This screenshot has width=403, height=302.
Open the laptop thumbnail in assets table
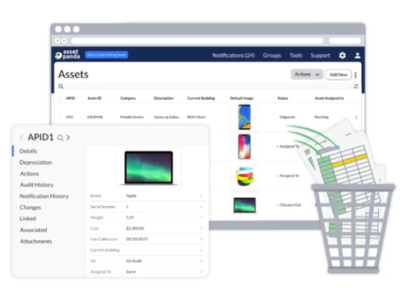(x=244, y=205)
